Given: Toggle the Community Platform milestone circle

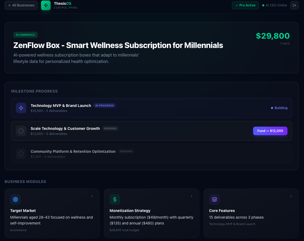Looking at the screenshot, I should click(x=21, y=154).
